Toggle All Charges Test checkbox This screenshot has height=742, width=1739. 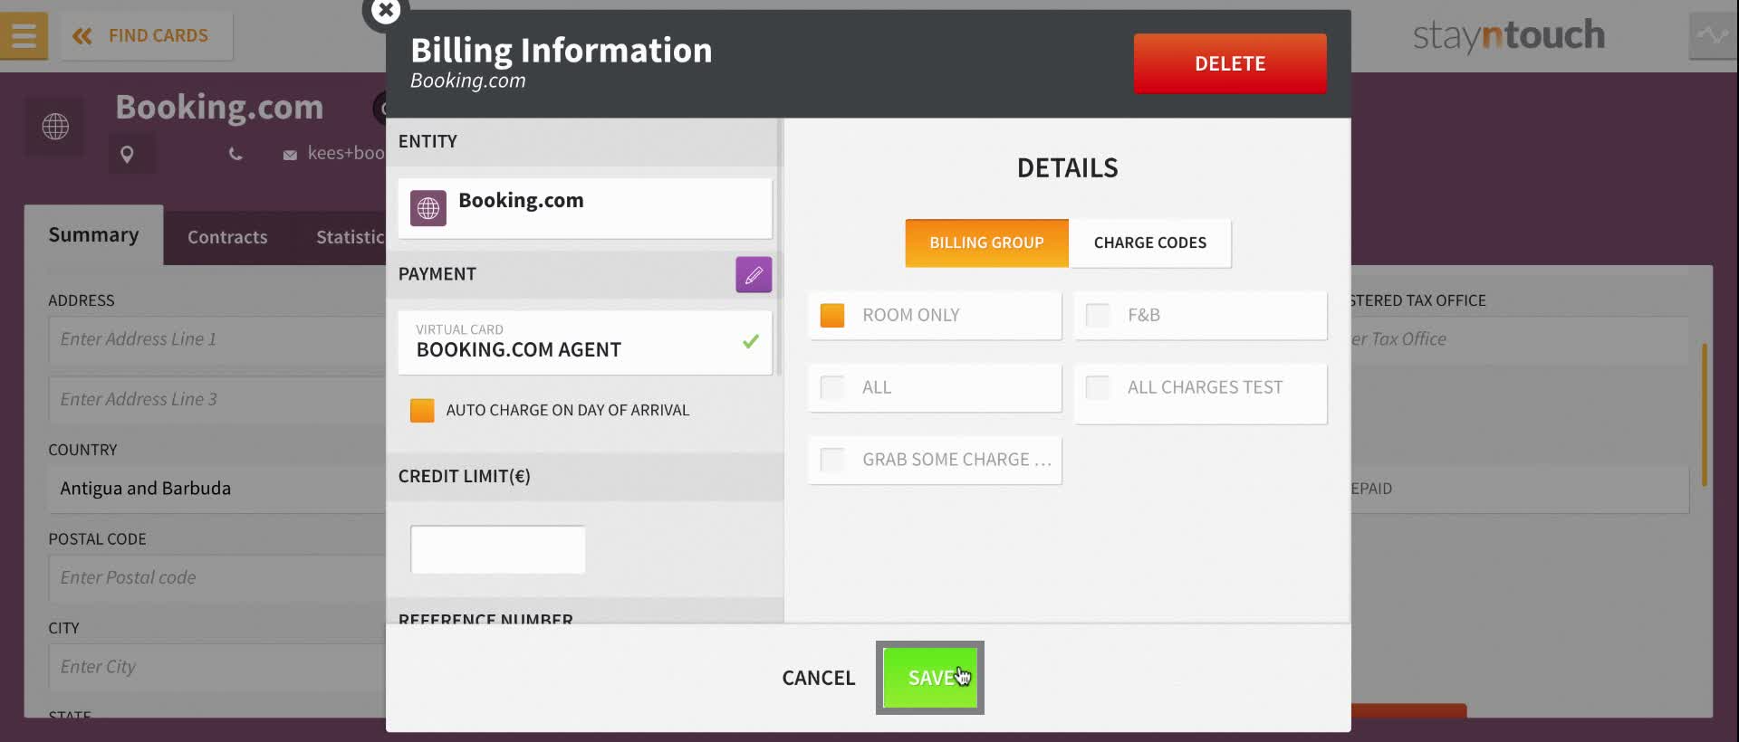tap(1098, 388)
